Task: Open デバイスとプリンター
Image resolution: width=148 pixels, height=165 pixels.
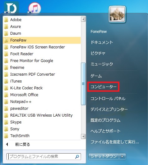Action: tap(109, 109)
